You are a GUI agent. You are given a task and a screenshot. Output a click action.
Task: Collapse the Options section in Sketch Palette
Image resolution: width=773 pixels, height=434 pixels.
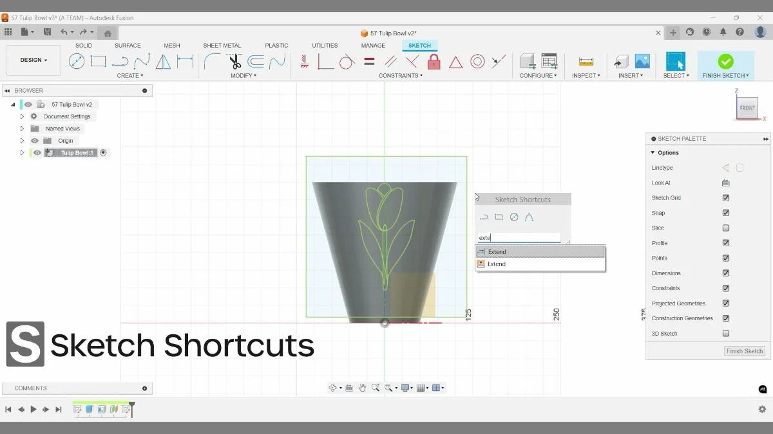[x=654, y=152]
